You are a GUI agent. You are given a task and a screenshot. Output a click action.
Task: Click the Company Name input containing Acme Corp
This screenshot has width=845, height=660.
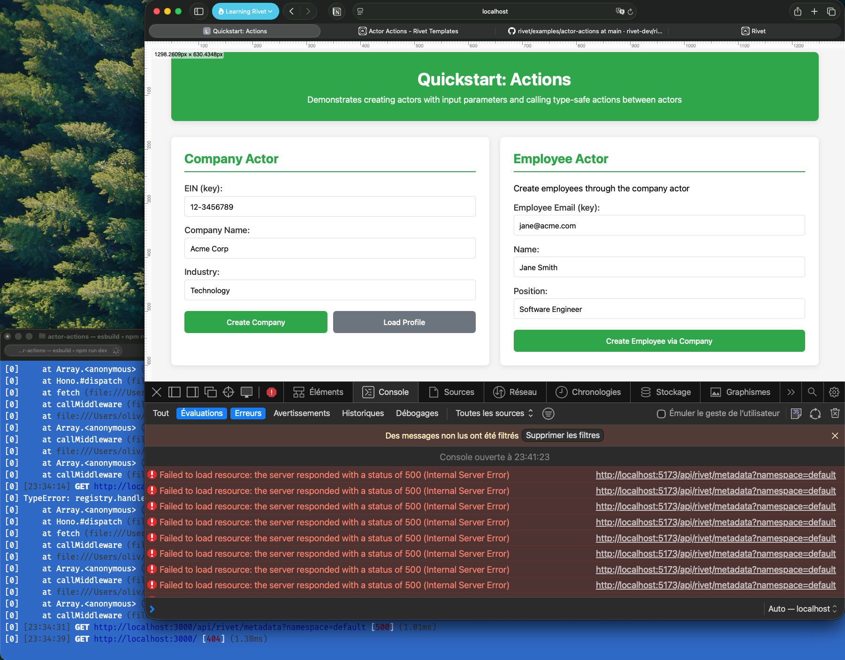click(330, 248)
